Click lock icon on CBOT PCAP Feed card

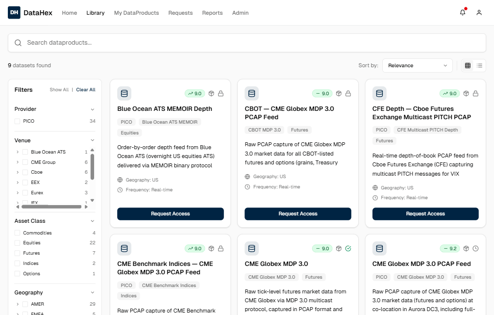348,93
